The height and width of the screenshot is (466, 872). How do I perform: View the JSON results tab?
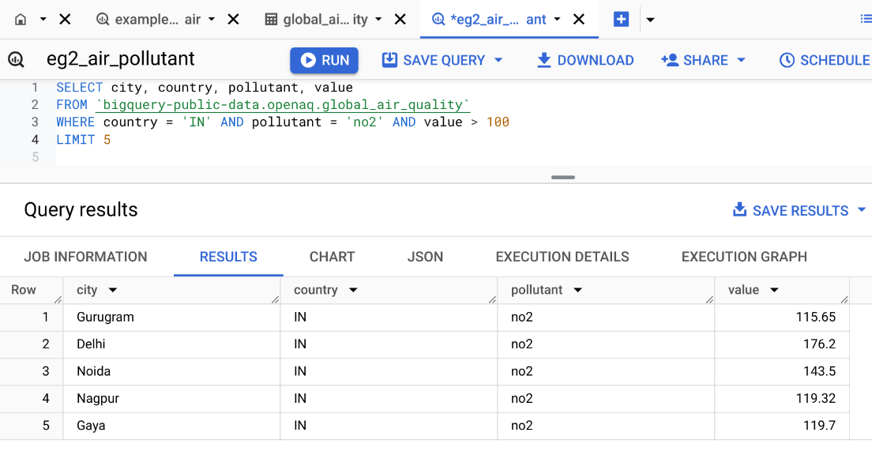point(425,257)
